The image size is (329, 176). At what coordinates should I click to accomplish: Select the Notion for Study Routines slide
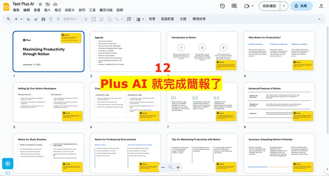(x=48, y=153)
